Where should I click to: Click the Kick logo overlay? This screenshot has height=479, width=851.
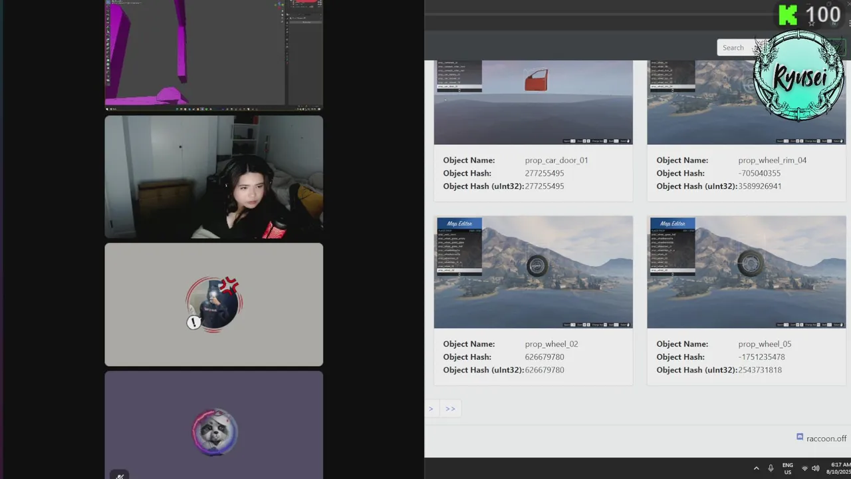point(788,15)
